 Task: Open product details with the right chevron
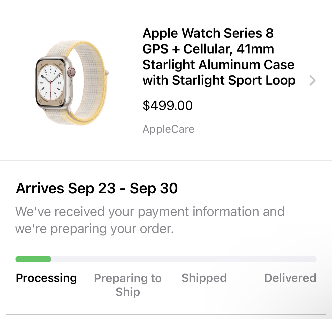312,81
